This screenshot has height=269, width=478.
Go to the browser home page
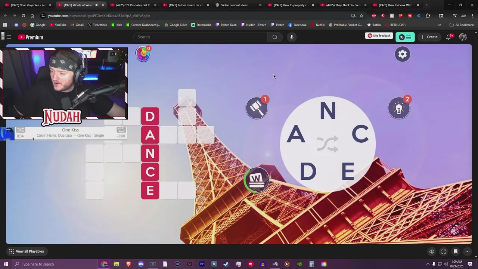(32, 16)
